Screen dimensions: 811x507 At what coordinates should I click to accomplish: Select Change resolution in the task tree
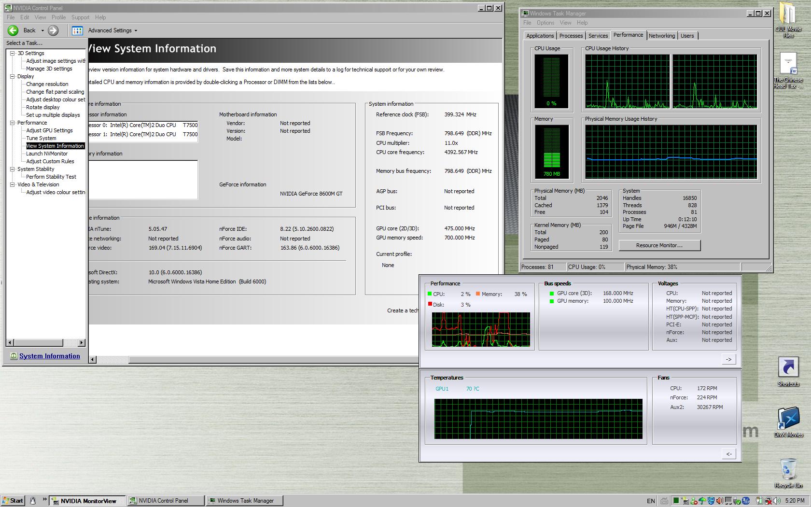click(47, 84)
